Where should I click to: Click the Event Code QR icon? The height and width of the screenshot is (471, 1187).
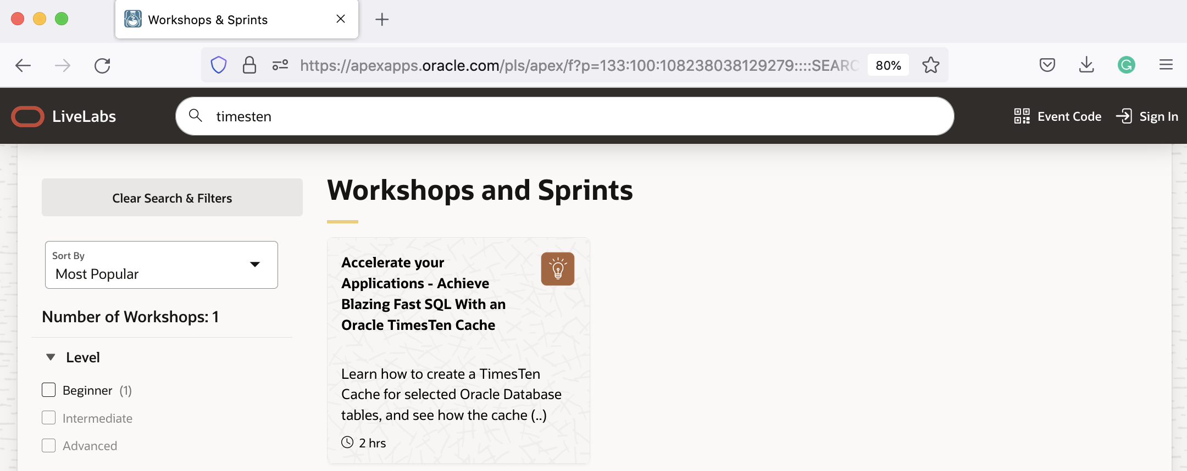point(1022,116)
